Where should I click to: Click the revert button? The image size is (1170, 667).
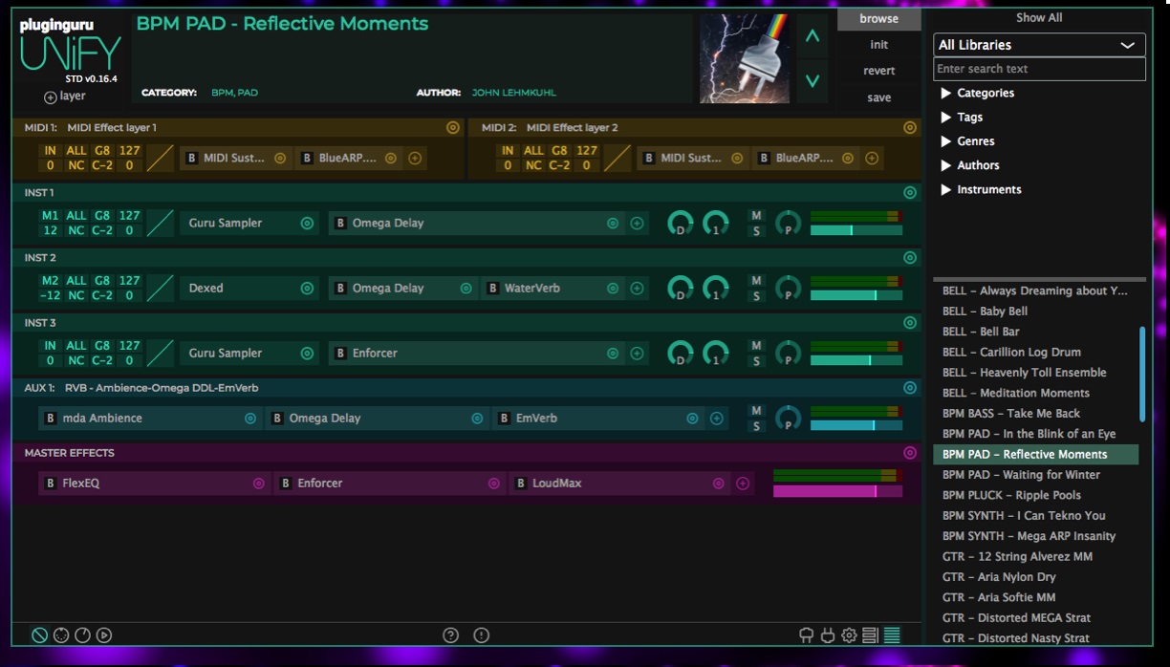point(879,71)
